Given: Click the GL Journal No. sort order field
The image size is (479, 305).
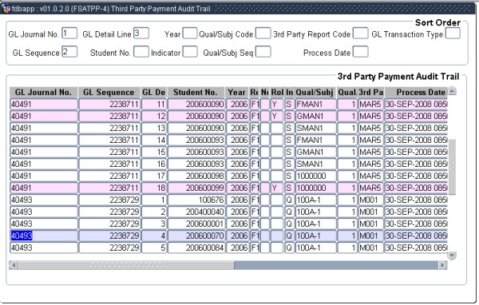Looking at the screenshot, I should (69, 33).
